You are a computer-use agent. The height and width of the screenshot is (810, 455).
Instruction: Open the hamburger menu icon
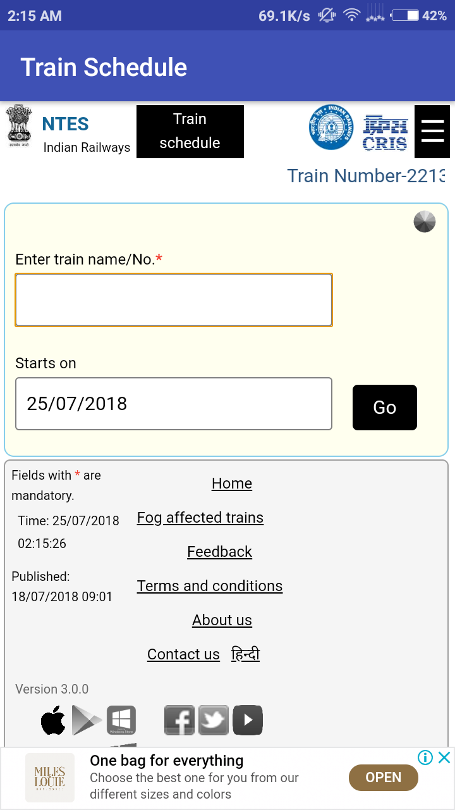[x=432, y=131]
